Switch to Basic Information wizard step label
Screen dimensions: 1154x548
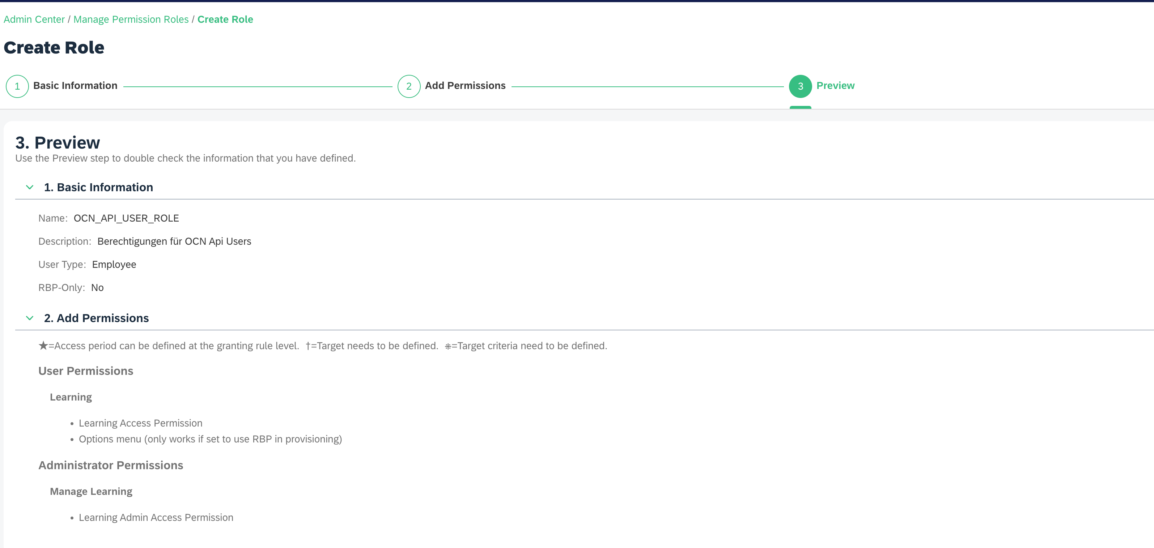(75, 86)
